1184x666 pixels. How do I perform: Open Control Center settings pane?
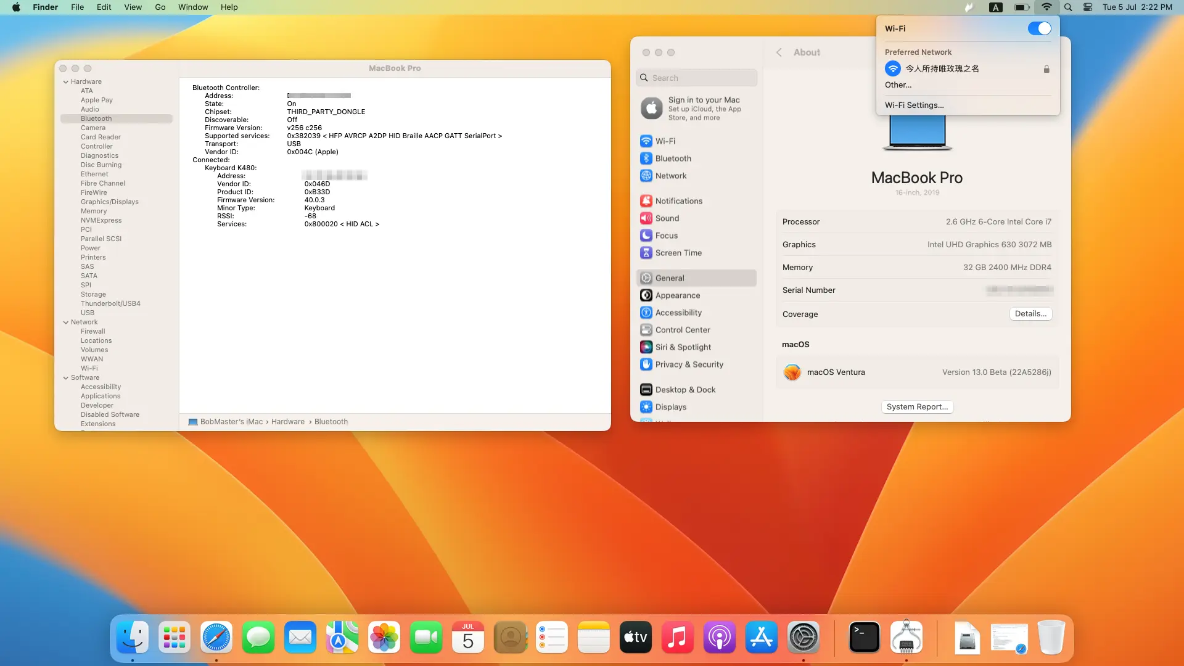(696, 330)
